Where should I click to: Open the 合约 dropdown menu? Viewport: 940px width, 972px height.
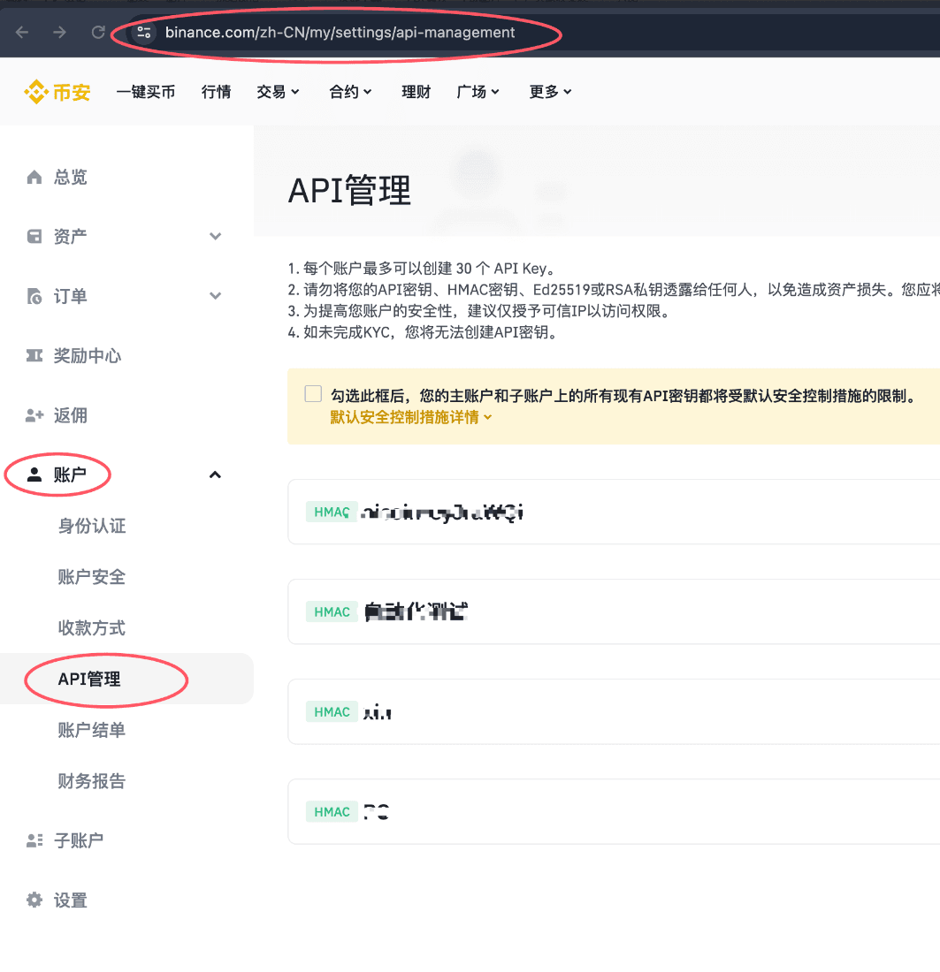click(x=350, y=92)
